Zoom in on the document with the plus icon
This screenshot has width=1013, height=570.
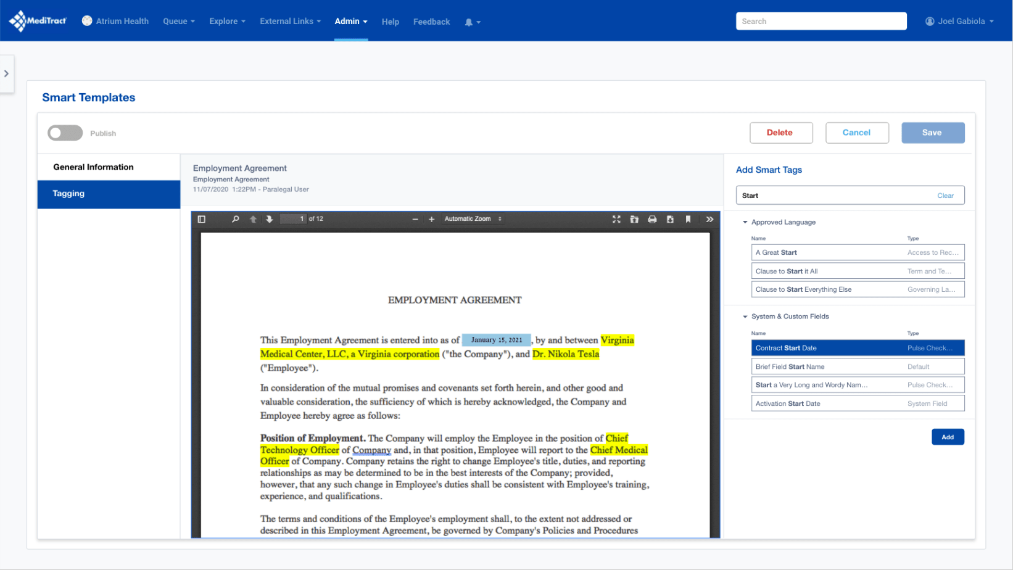pyautogui.click(x=431, y=219)
